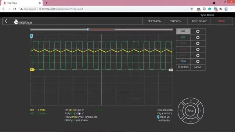Viewport: 235px width, 132px height.
Task: Open OUT2 channel settings gear
Action: point(198,49)
